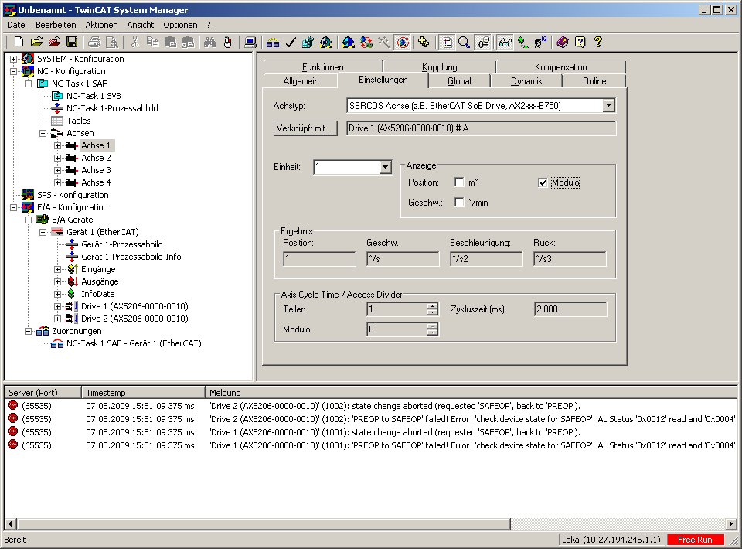Click the red Open from target folder icon
The height and width of the screenshot is (549, 742).
coord(54,42)
